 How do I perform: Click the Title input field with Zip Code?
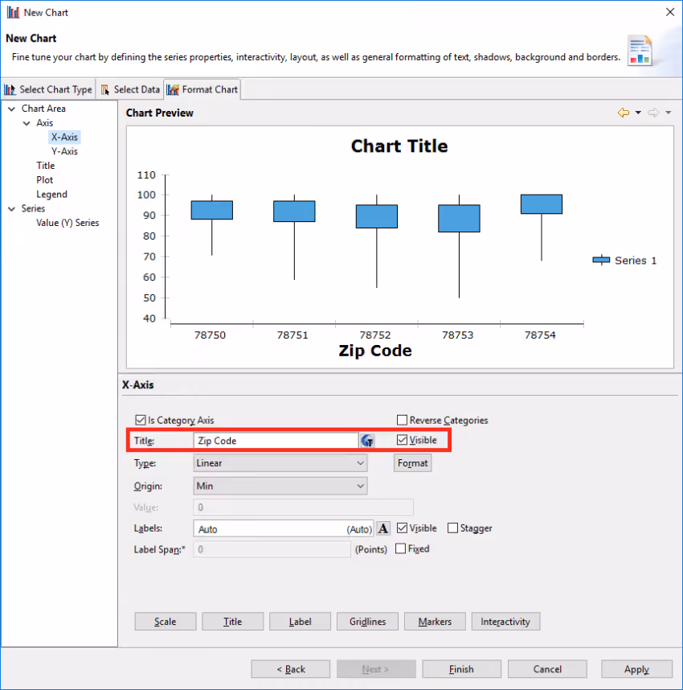click(x=276, y=441)
